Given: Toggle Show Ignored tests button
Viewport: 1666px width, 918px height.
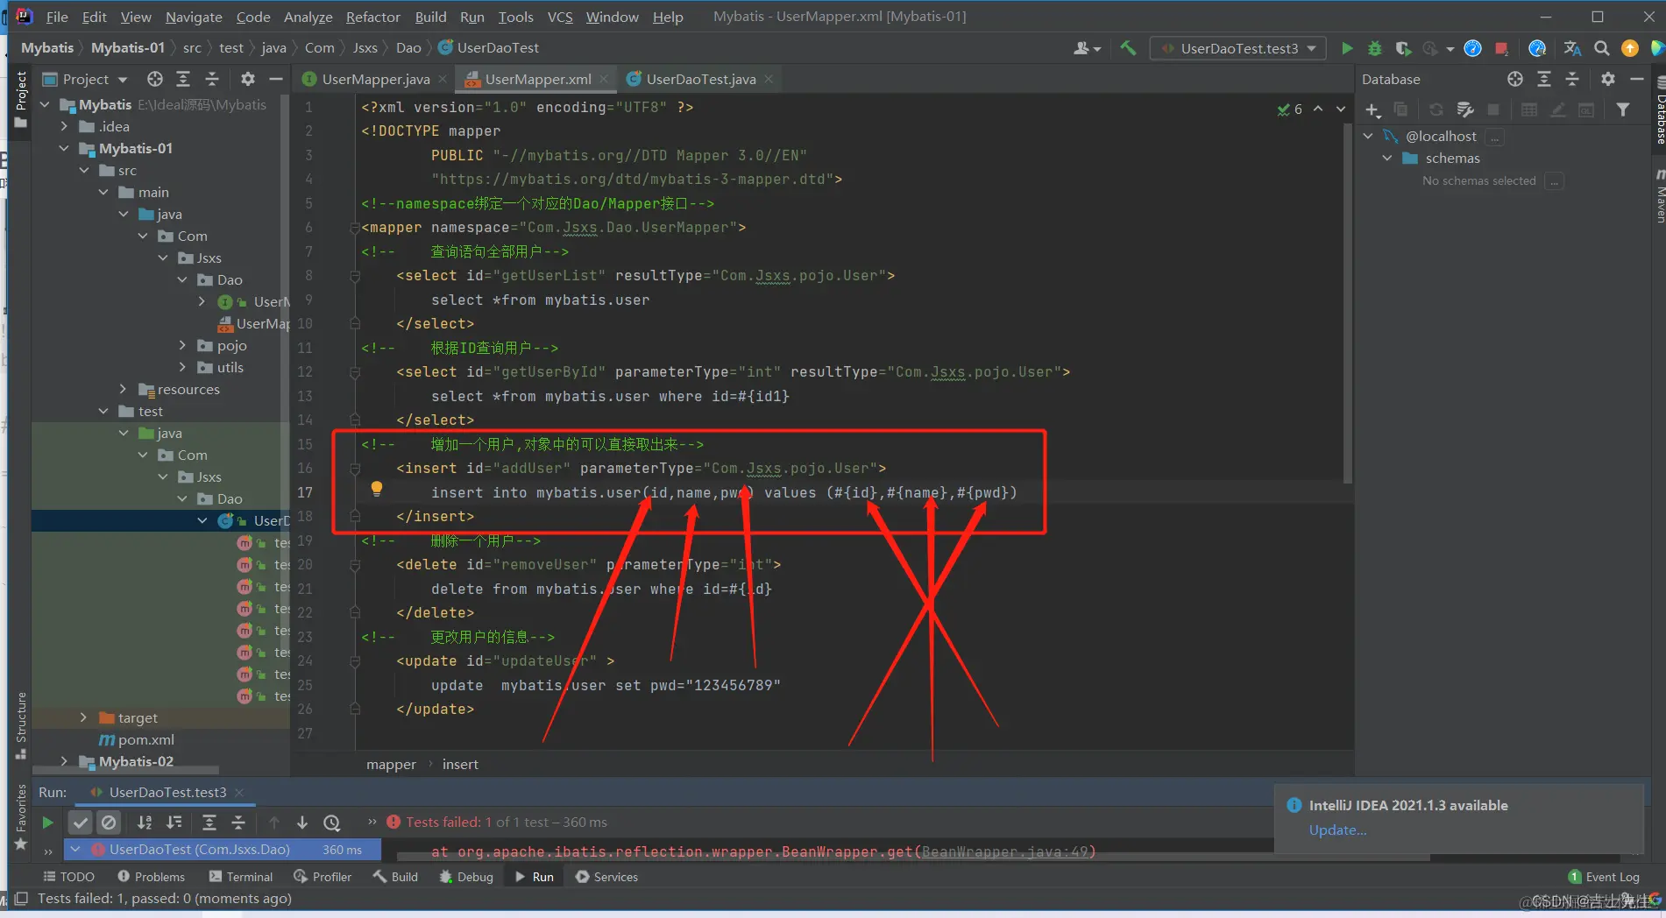Looking at the screenshot, I should point(109,823).
